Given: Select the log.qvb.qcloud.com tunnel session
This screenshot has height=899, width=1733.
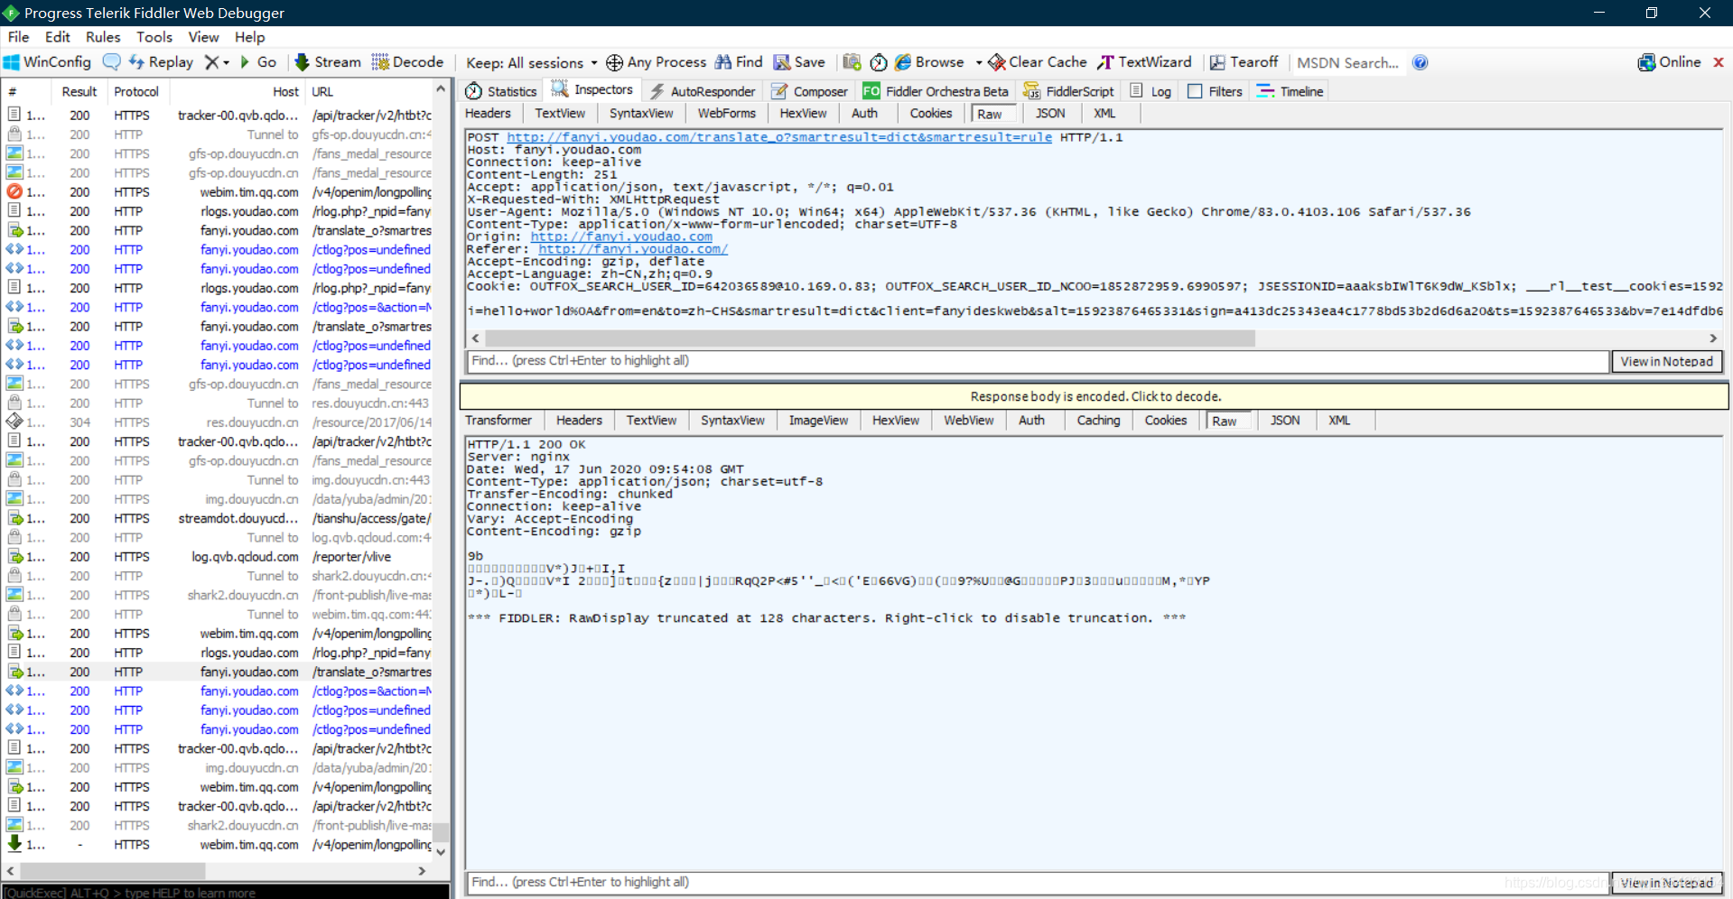Looking at the screenshot, I should point(219,538).
